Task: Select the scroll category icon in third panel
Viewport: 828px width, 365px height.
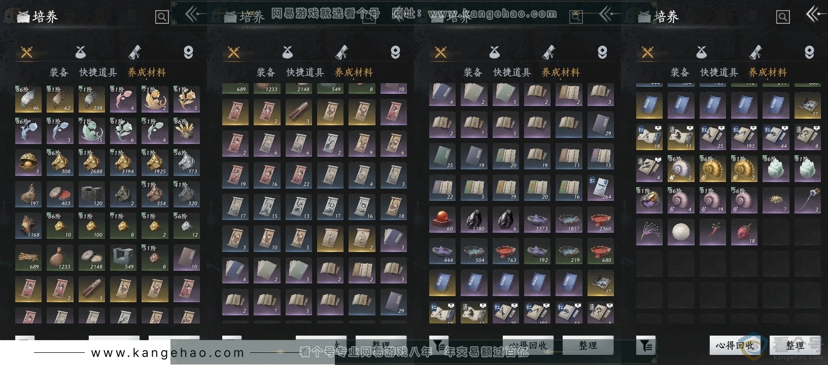Action: point(548,52)
